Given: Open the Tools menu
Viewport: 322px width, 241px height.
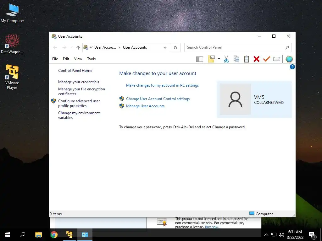Looking at the screenshot, I should tap(92, 59).
